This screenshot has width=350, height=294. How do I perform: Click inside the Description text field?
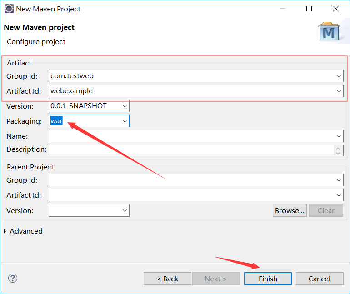[x=191, y=150]
